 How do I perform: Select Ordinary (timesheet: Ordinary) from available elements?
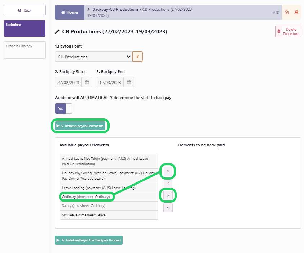pyautogui.click(x=87, y=196)
